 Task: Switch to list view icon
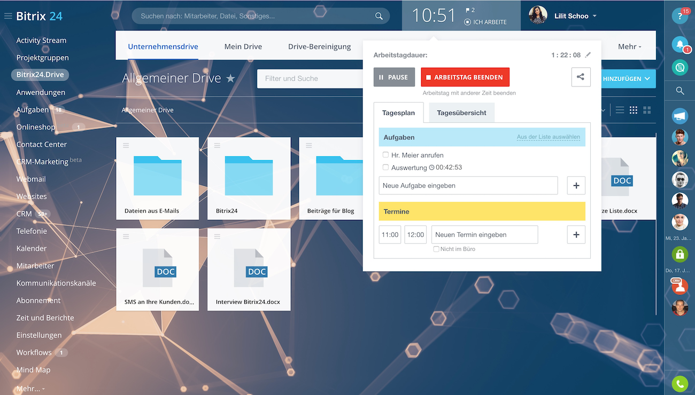pyautogui.click(x=620, y=110)
